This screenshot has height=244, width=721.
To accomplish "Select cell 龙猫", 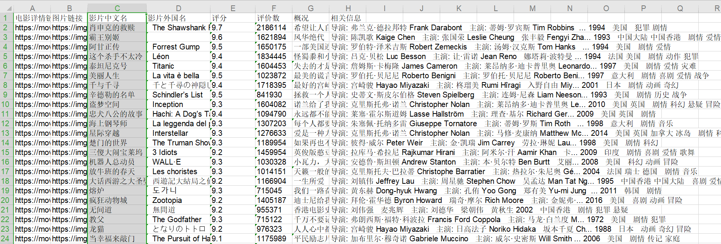I will pyautogui.click(x=117, y=229).
